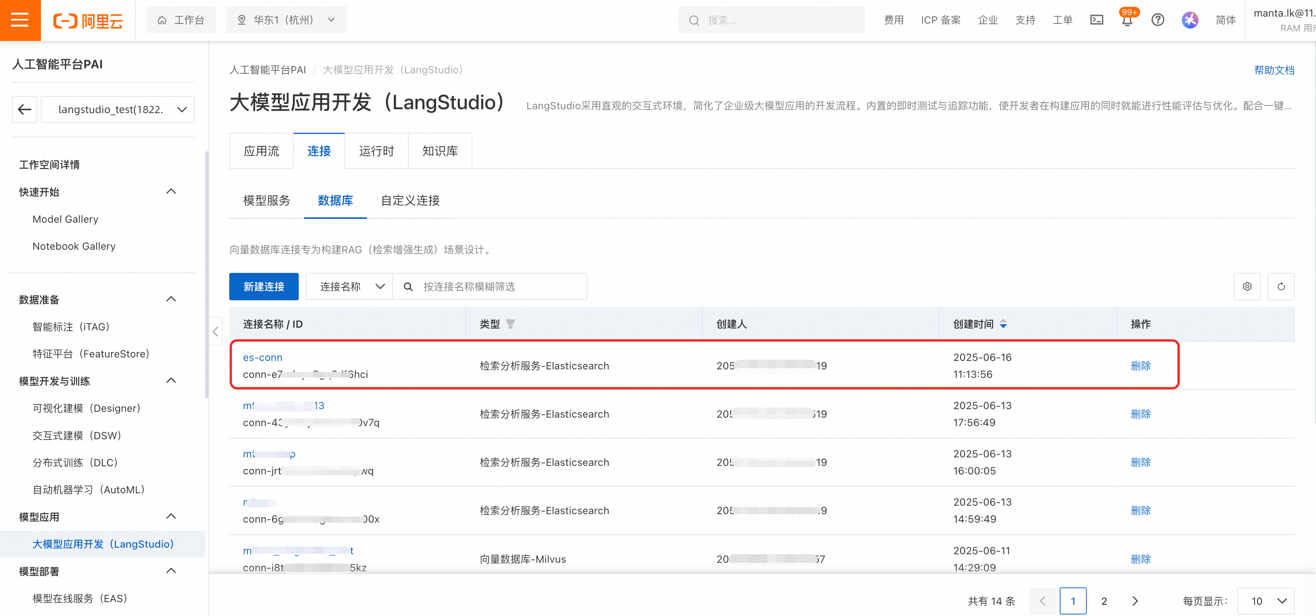Switch to the 知识库 tab
The height and width of the screenshot is (616, 1316).
[x=440, y=151]
